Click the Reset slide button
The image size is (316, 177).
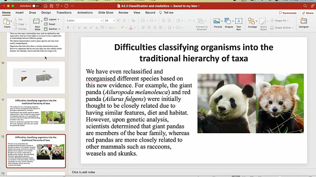(50, 24)
